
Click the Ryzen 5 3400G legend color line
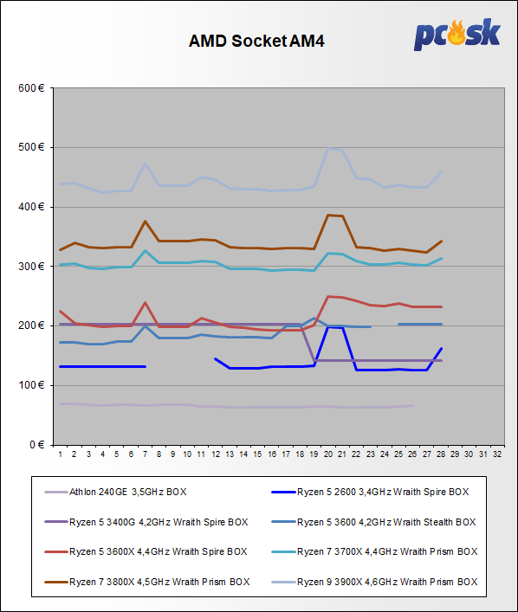pyautogui.click(x=56, y=522)
